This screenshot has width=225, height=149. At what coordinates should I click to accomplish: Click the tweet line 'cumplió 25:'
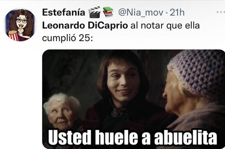(67, 39)
